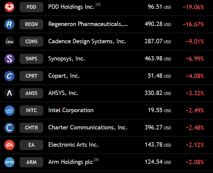213x173 pixels.
Task: Click the Arm Holdings plc name
Action: [71, 162]
